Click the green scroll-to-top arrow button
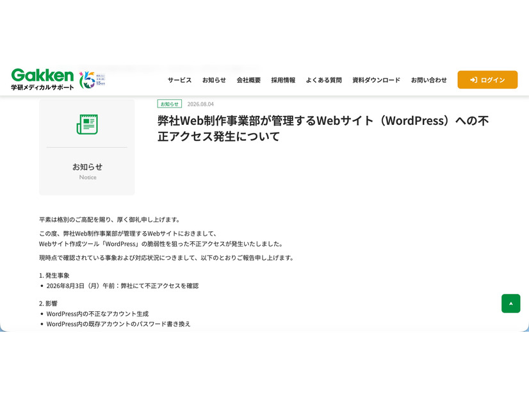Image resolution: width=529 pixels, height=397 pixels. [x=511, y=304]
